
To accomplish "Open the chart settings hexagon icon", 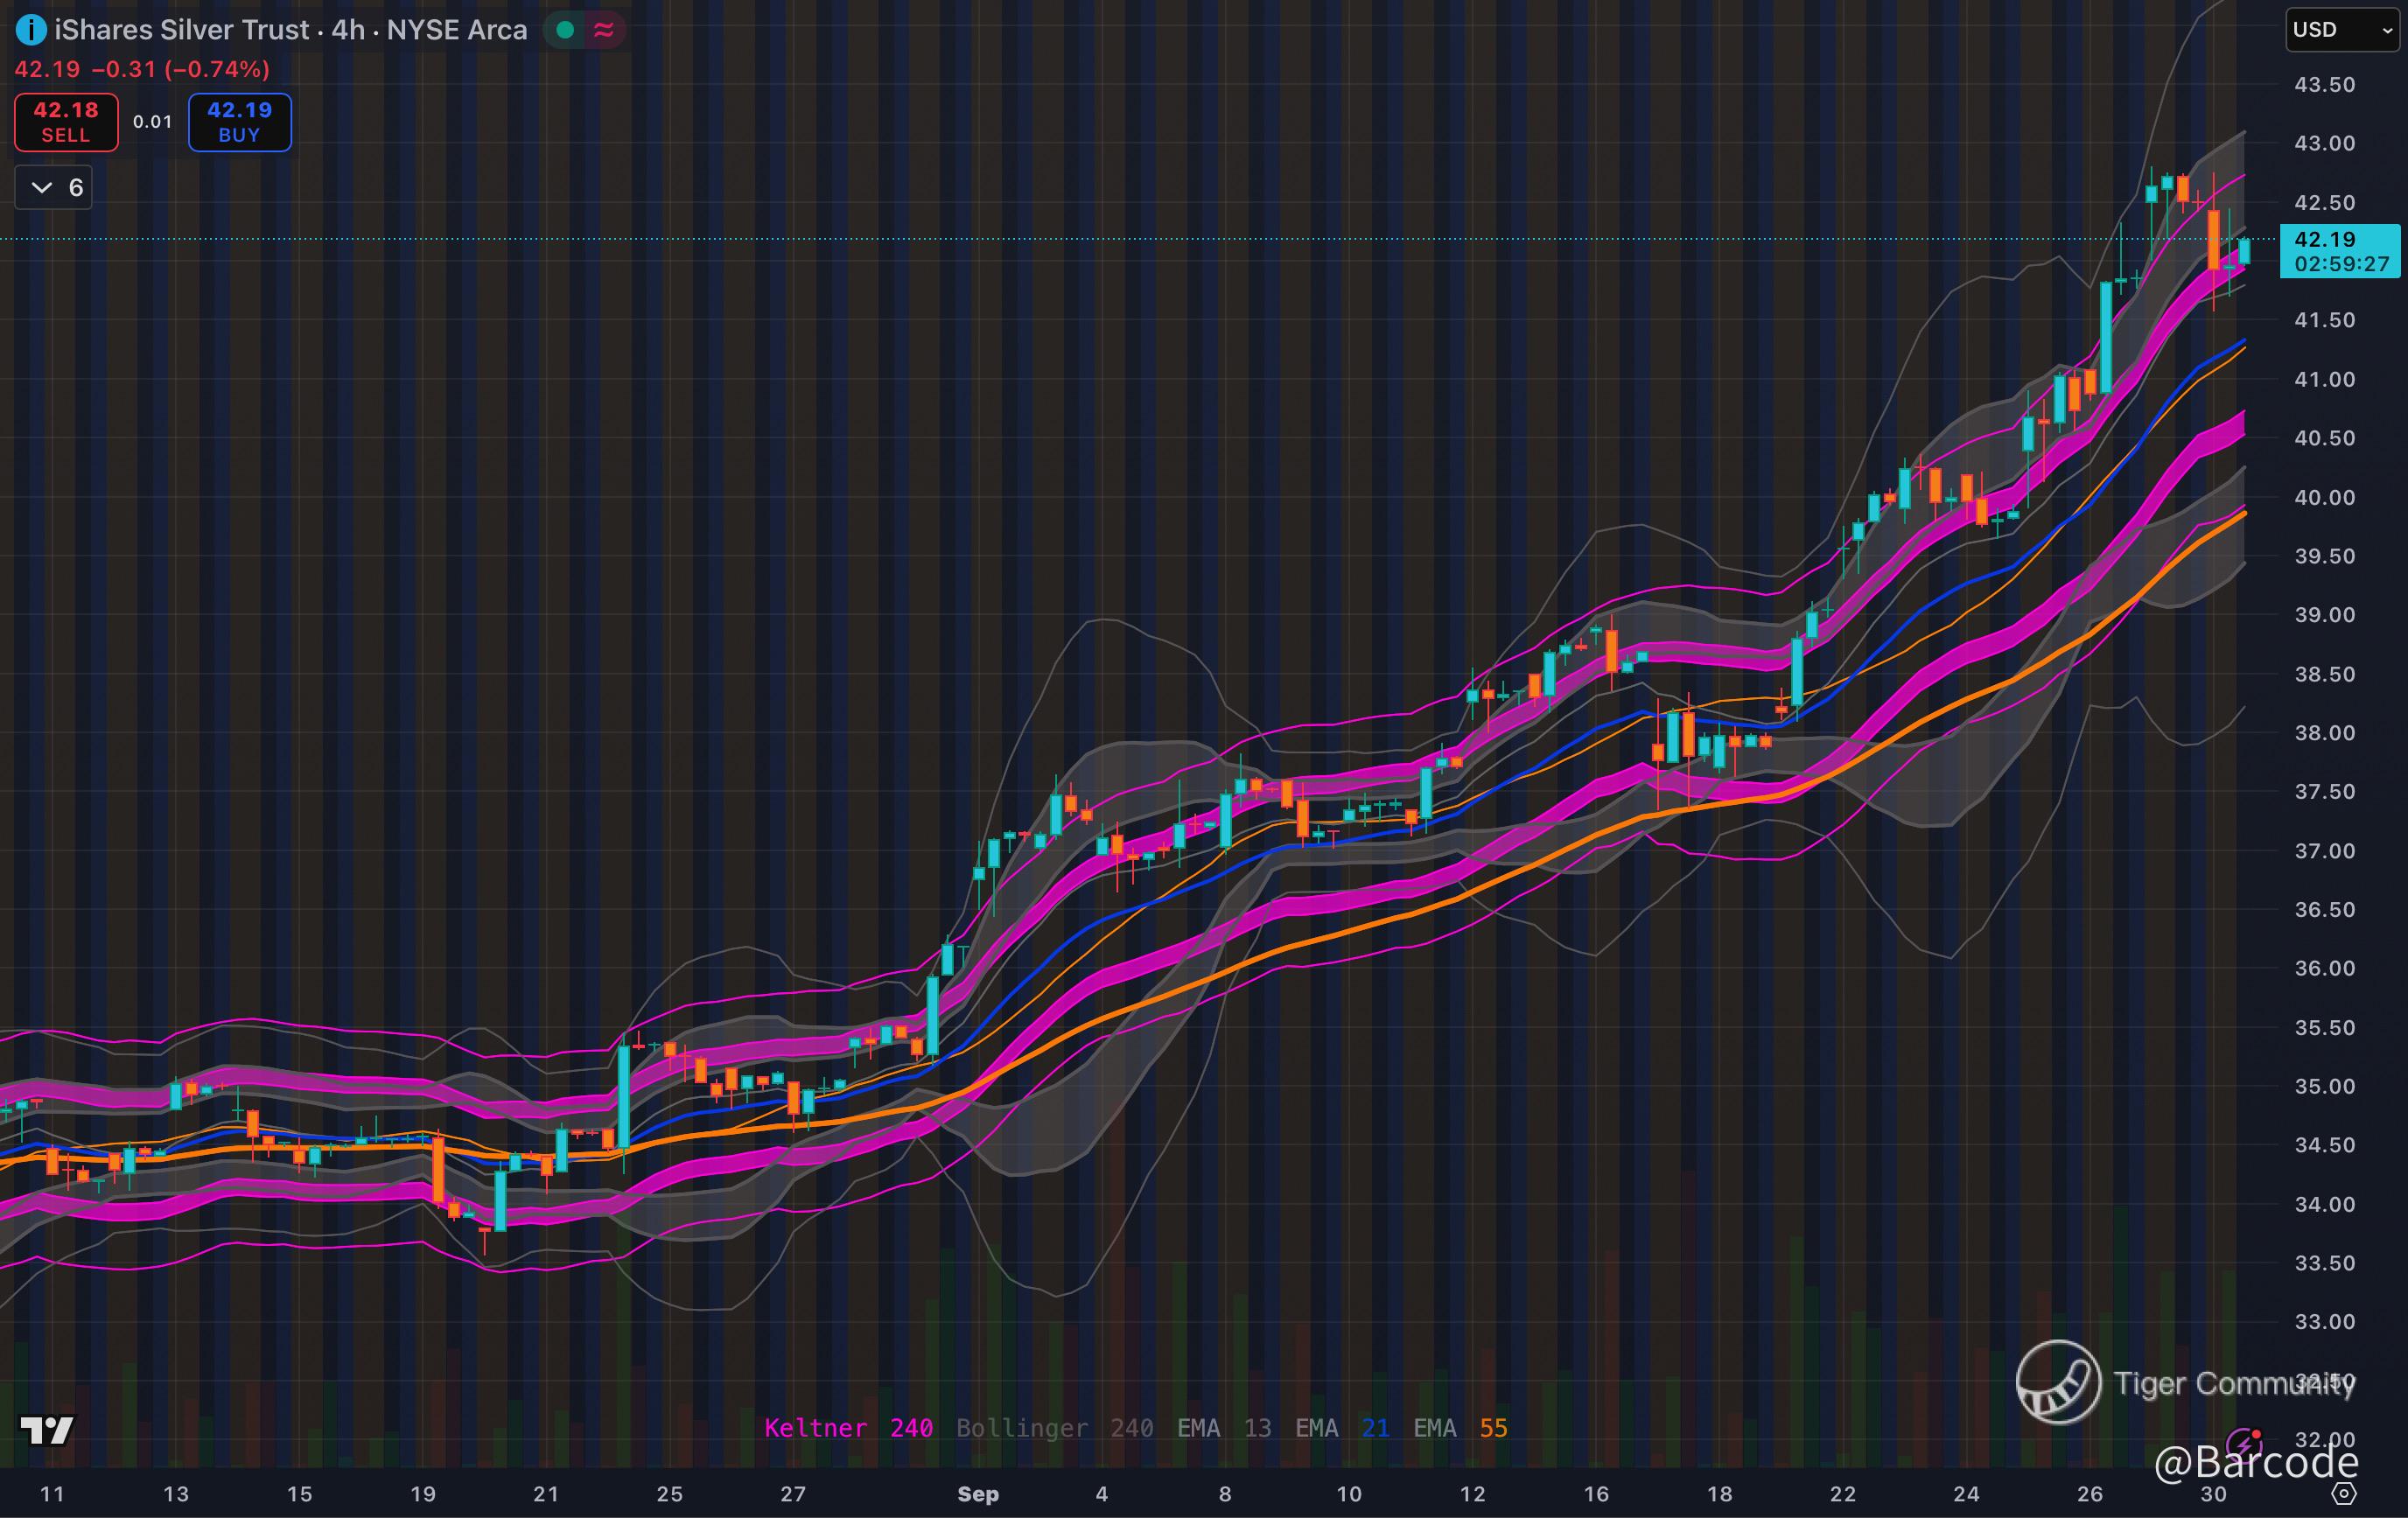I will click(x=2344, y=1493).
